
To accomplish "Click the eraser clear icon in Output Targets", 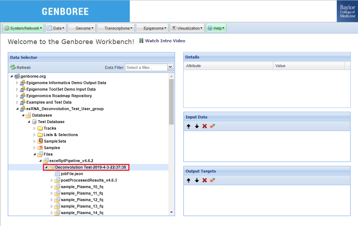I will point(212,181).
